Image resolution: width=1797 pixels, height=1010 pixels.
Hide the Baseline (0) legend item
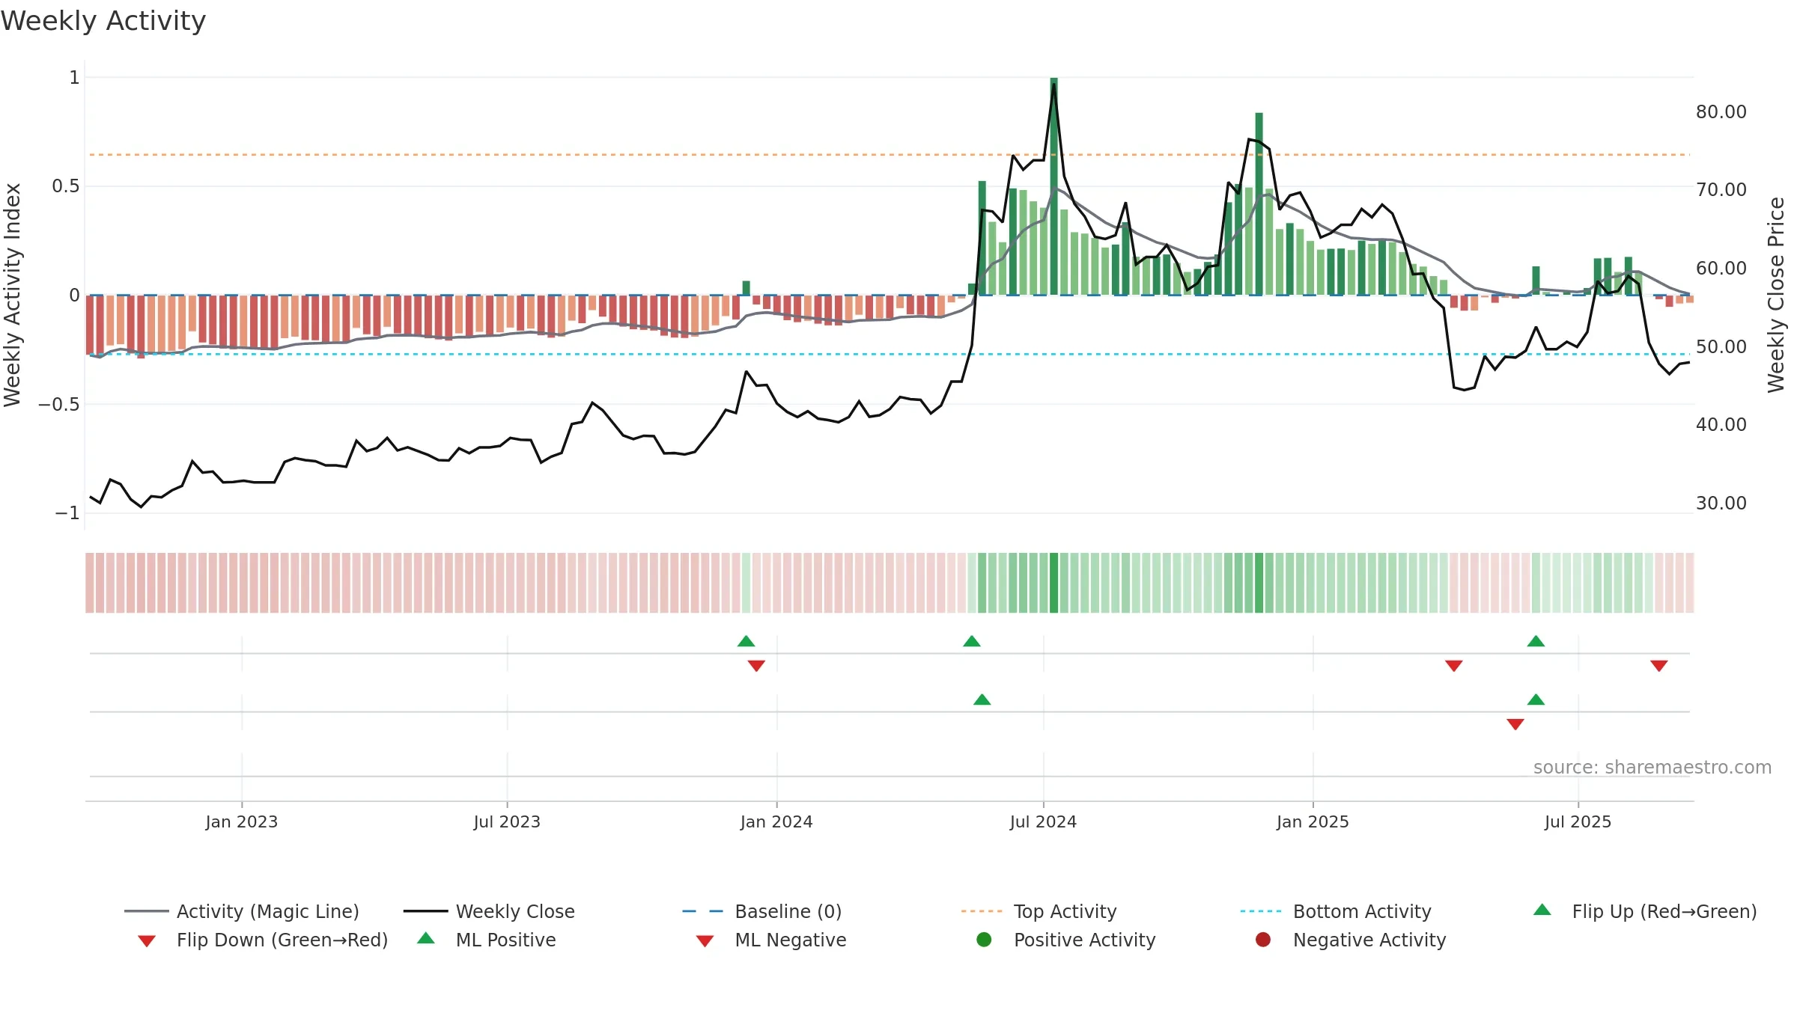pos(762,911)
